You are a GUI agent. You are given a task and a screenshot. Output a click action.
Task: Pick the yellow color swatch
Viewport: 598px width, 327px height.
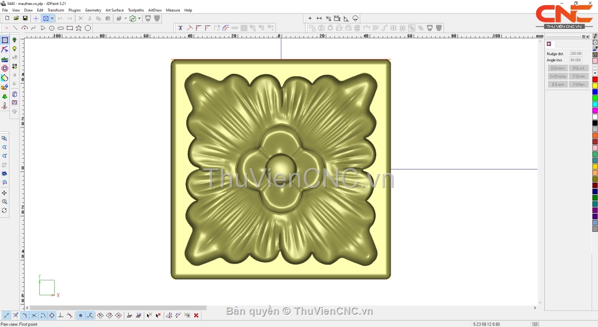(x=595, y=86)
